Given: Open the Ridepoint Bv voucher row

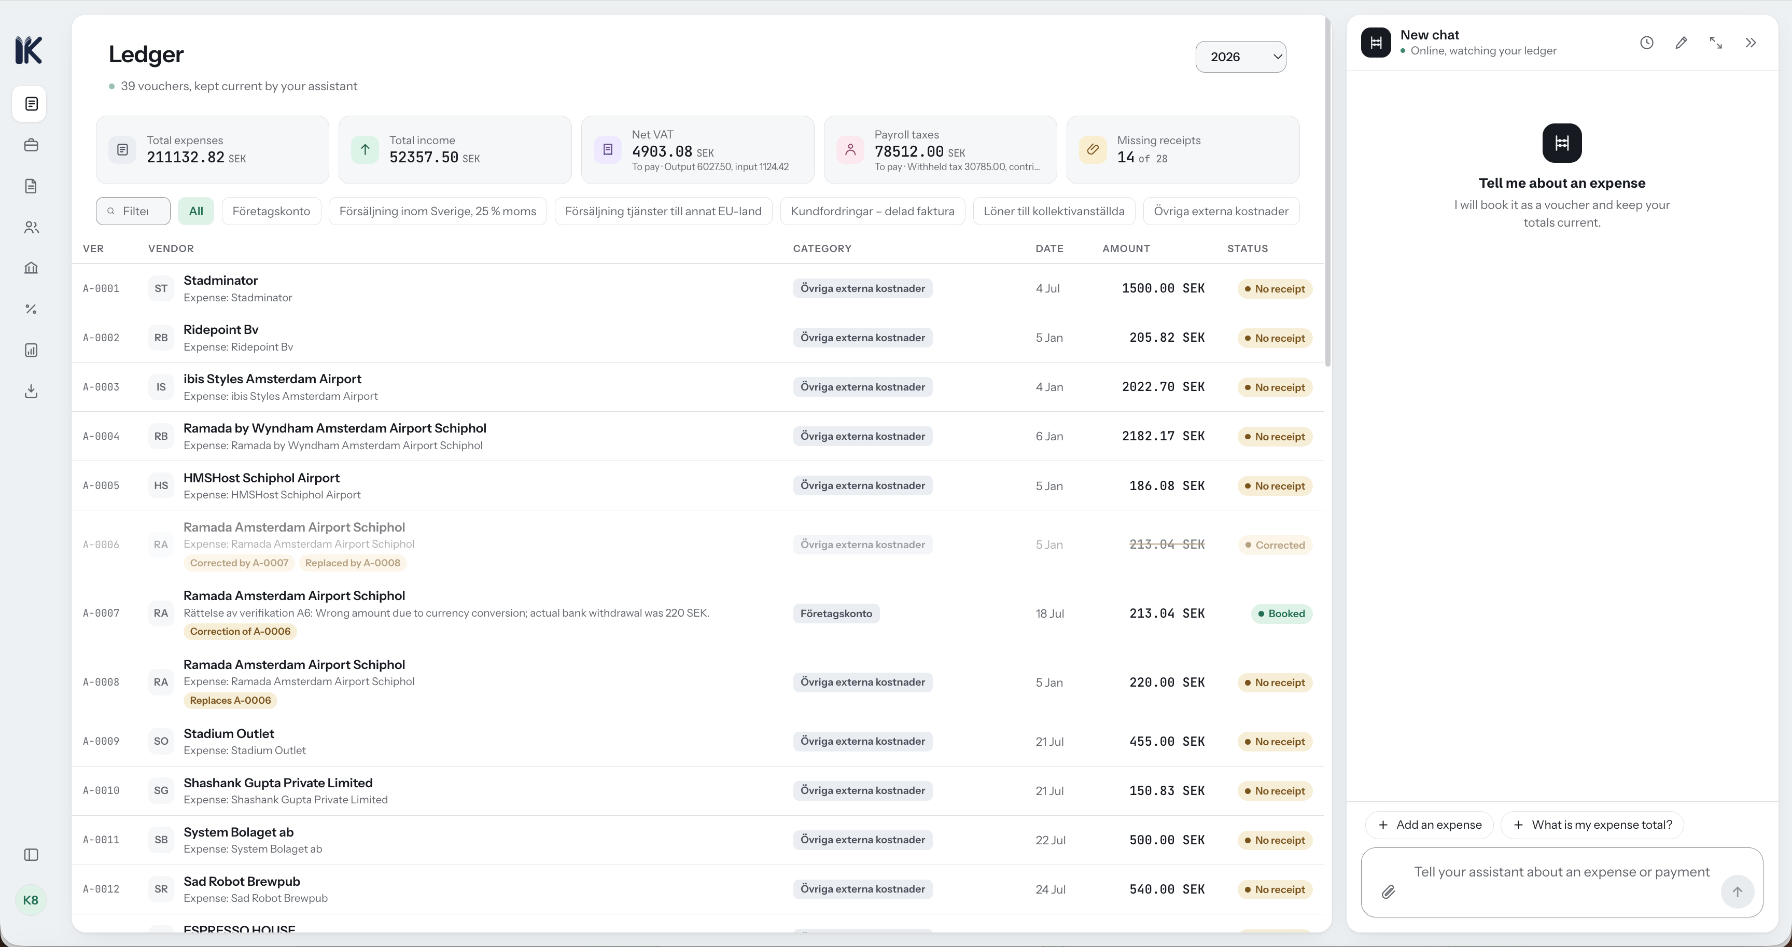Looking at the screenshot, I should [697, 338].
